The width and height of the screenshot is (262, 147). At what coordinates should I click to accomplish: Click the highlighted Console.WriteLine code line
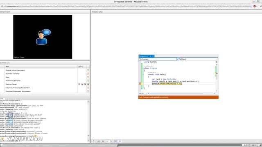click(x=167, y=83)
